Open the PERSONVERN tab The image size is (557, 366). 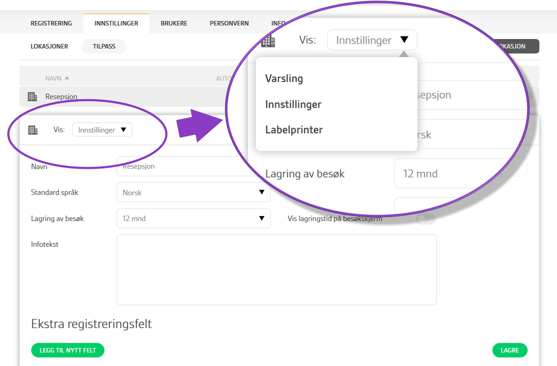click(229, 23)
